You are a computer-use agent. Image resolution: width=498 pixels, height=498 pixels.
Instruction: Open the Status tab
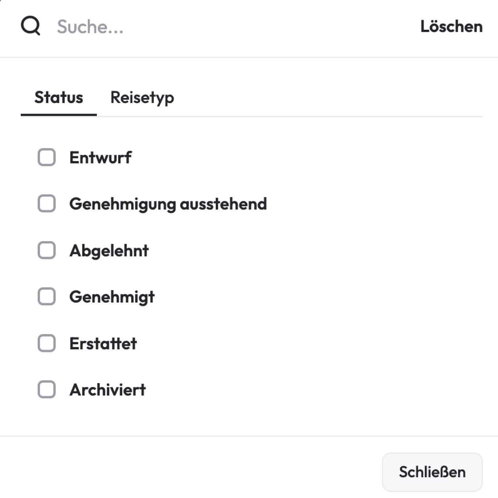pyautogui.click(x=58, y=97)
